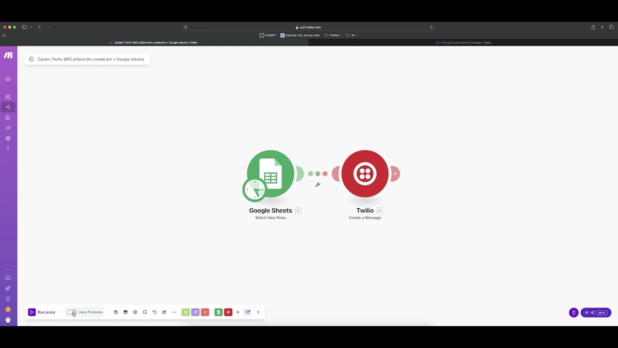This screenshot has height=348, width=618.
Task: Show favorites bar grid icon
Action: [4, 35]
